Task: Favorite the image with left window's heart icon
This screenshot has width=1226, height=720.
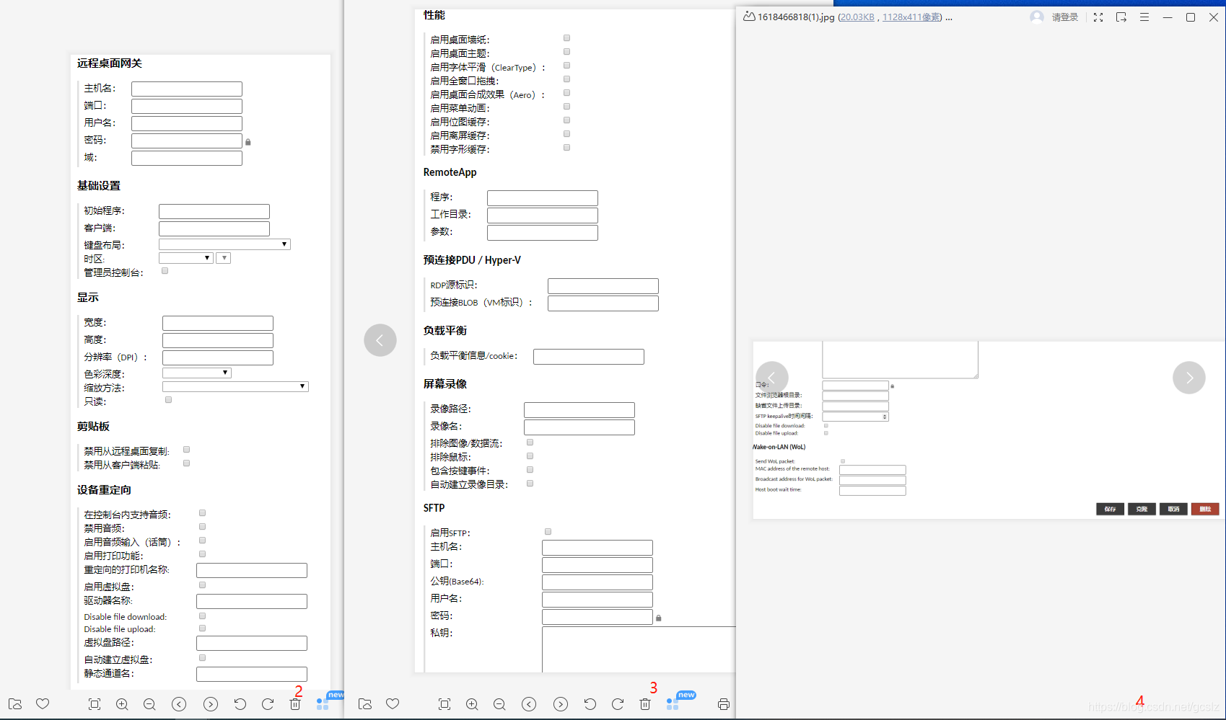Action: 43,704
